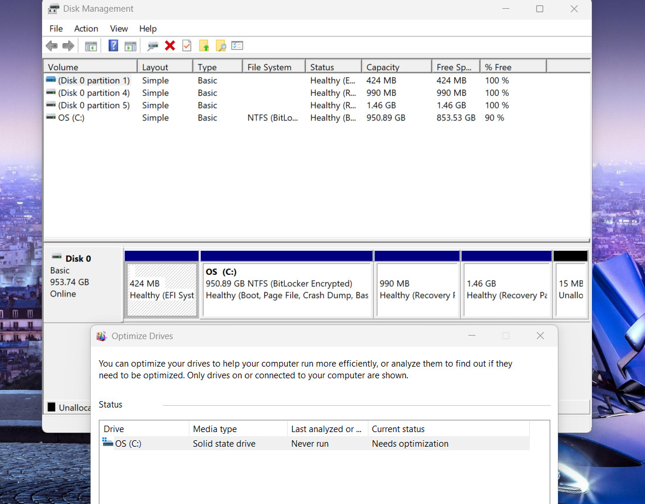Screen dimensions: 645x504
Task: Click the Never run last analyzed cell
Action: tap(310, 444)
